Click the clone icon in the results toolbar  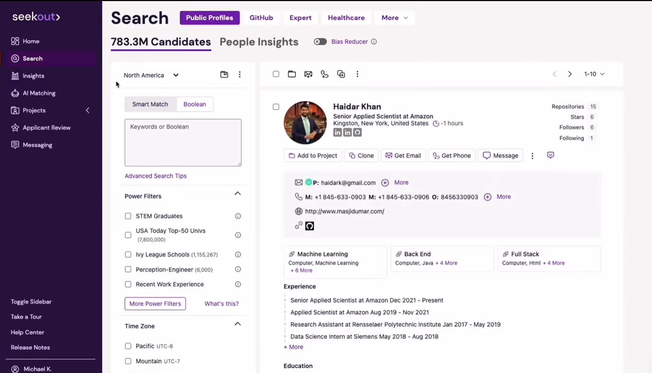tap(341, 74)
